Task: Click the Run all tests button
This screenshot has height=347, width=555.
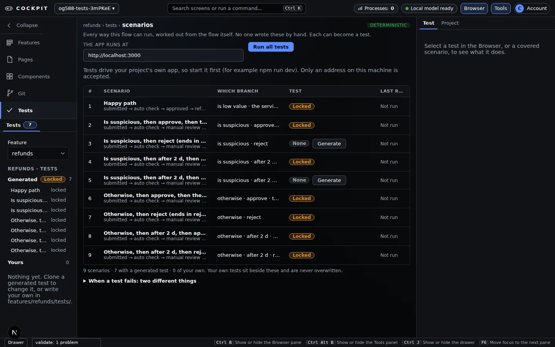Action: [271, 47]
